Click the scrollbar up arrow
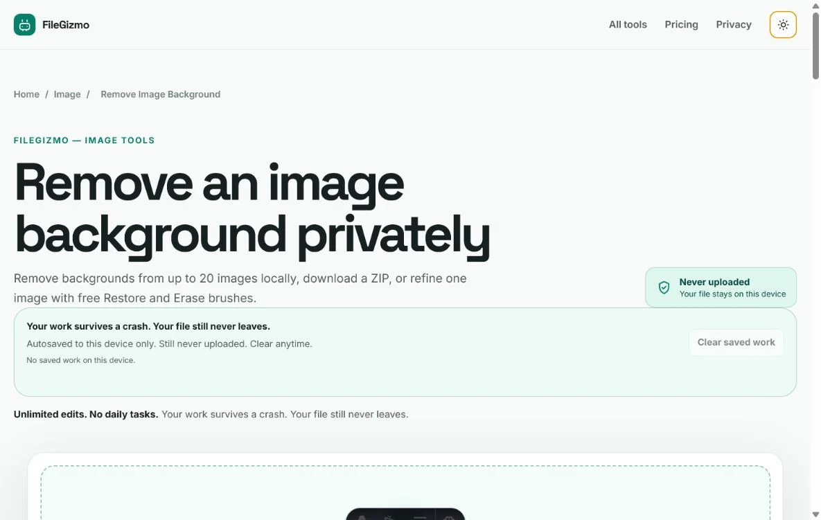The image size is (821, 520). [815, 6]
